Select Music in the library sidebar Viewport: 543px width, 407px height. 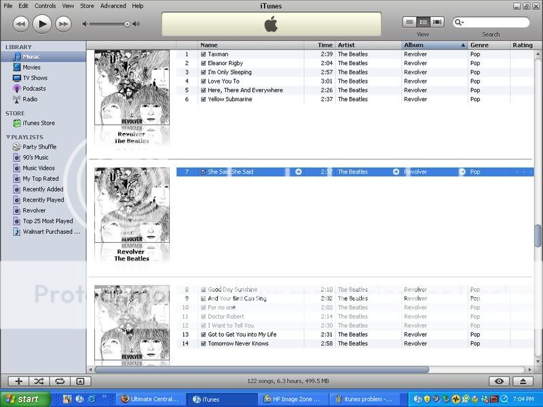click(43, 57)
